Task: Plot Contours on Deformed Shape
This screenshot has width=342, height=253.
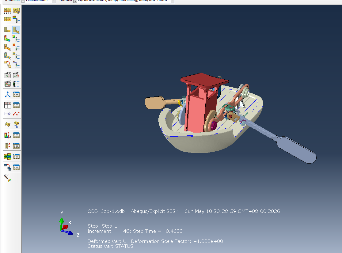Action: [7, 39]
